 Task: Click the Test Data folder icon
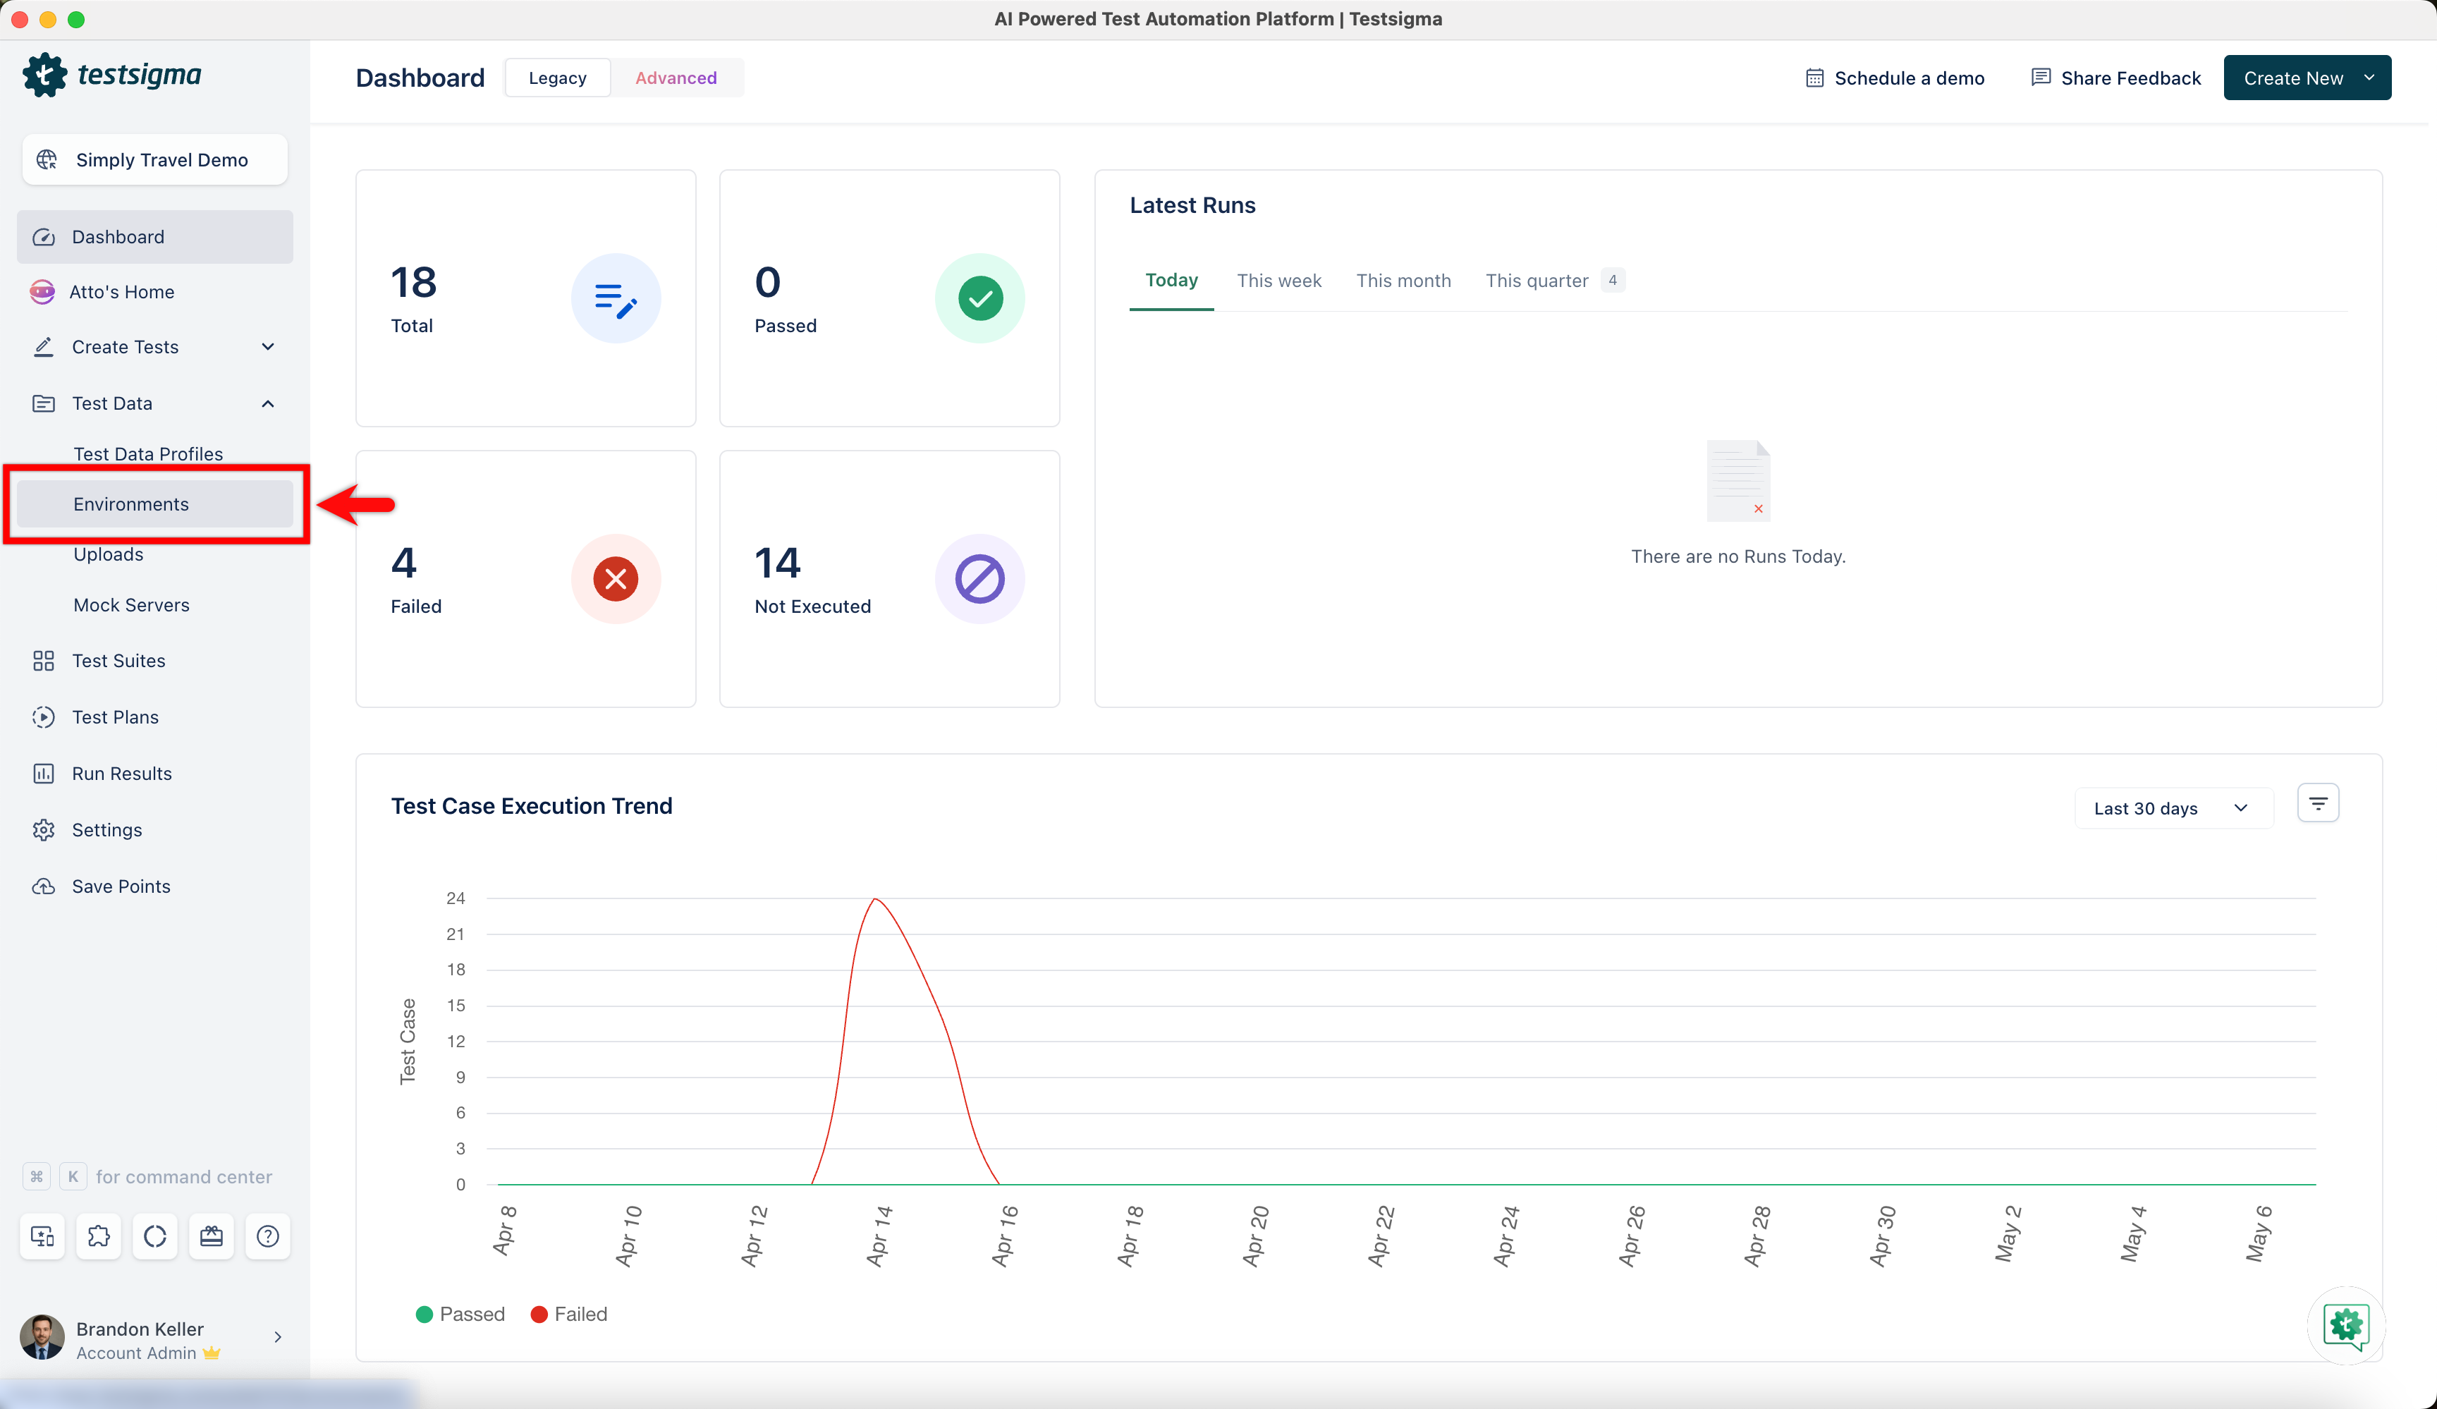[x=44, y=403]
